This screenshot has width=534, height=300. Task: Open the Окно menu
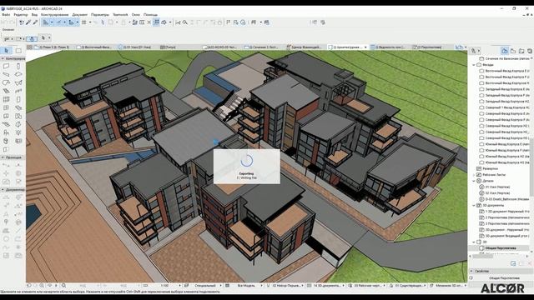135,15
